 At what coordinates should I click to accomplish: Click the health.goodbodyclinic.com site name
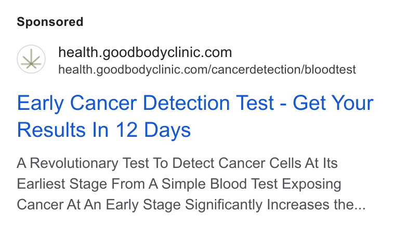click(x=145, y=52)
